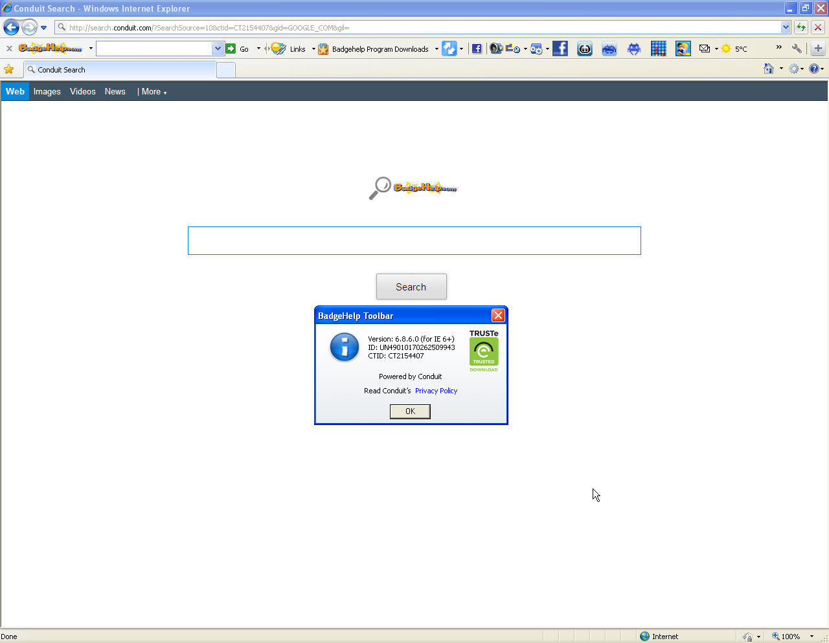Open Conduit's Privacy Policy link
This screenshot has height=643, width=829.
coord(436,391)
